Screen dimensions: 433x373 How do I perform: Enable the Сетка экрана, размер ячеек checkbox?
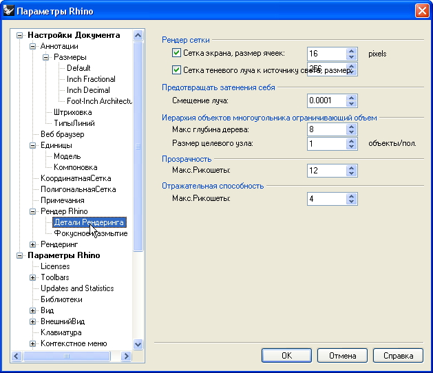coord(176,53)
